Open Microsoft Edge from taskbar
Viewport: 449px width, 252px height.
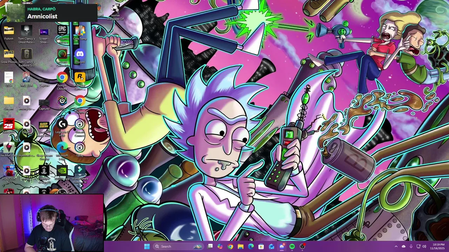coord(251,246)
